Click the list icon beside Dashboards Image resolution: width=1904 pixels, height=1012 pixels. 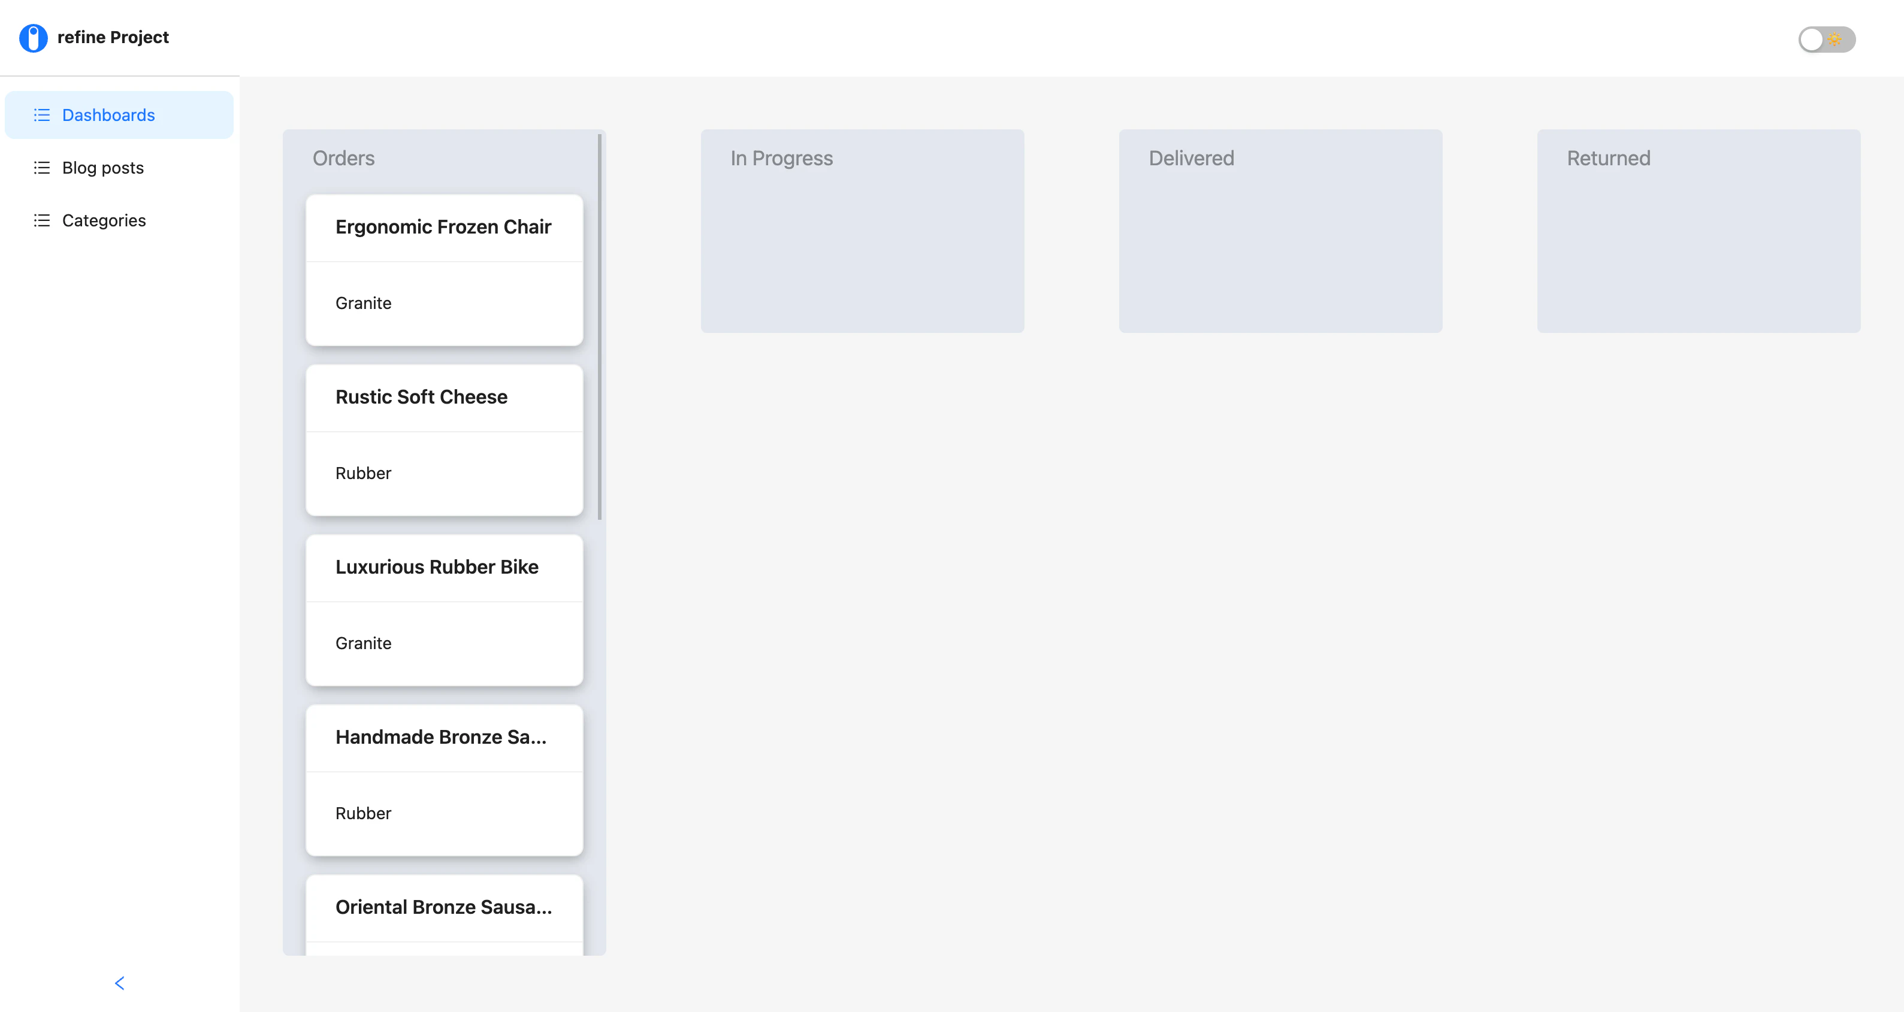41,114
